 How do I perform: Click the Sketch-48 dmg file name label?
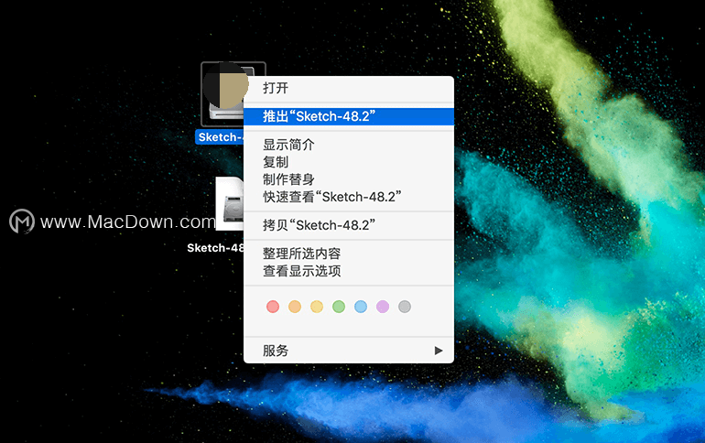pyautogui.click(x=215, y=248)
